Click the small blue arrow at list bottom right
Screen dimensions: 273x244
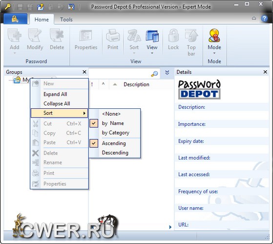170,227
